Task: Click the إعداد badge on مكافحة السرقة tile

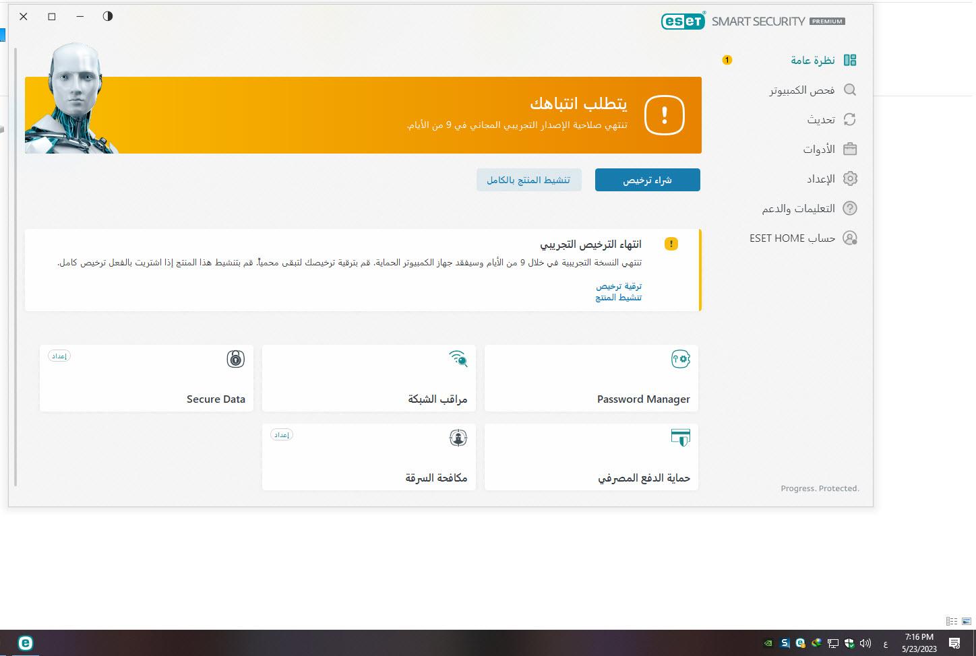Action: (x=282, y=434)
